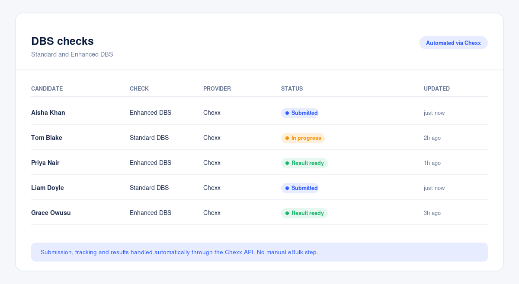Click Result ready status for Priya Nair
The width and height of the screenshot is (519, 284).
(x=304, y=163)
